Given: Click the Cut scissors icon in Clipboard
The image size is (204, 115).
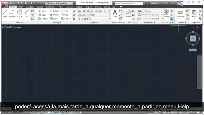Looking at the screenshot, I should click(x=200, y=11).
